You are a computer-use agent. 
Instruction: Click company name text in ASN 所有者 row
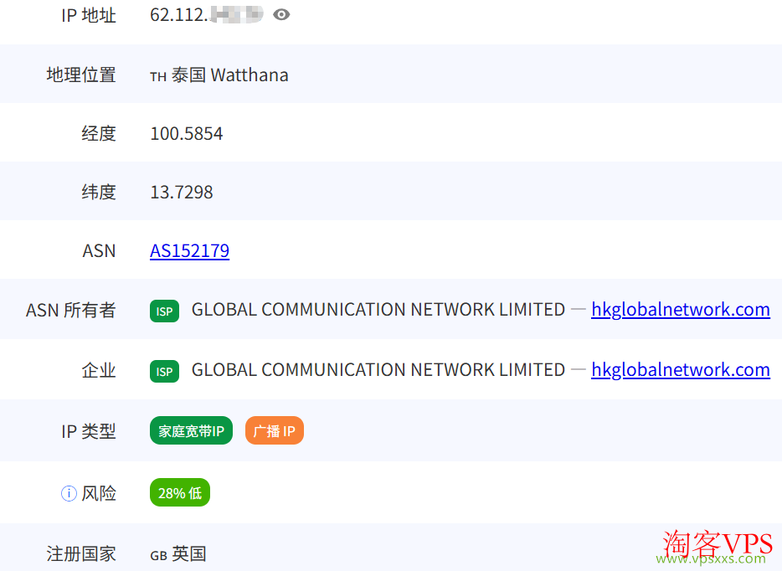378,310
